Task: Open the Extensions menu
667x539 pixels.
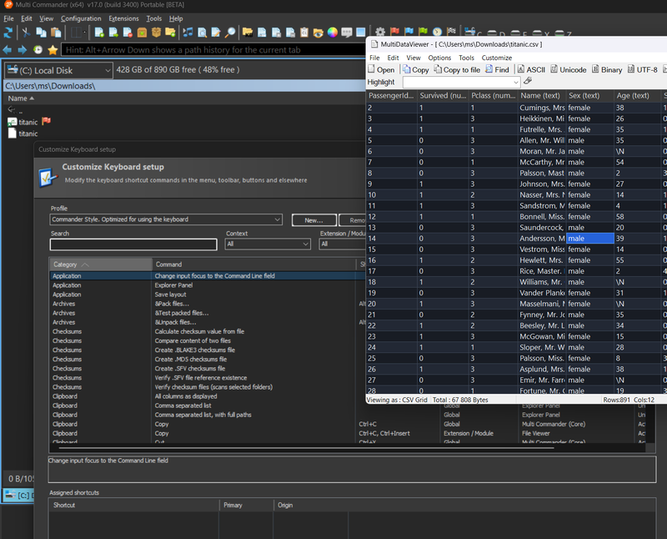Action: point(123,18)
